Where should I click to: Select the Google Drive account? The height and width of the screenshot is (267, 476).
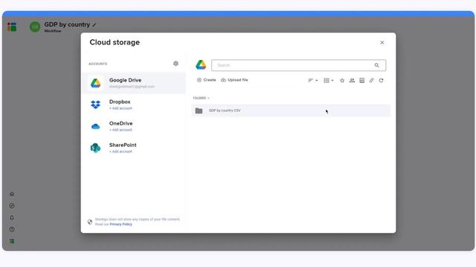coord(134,83)
